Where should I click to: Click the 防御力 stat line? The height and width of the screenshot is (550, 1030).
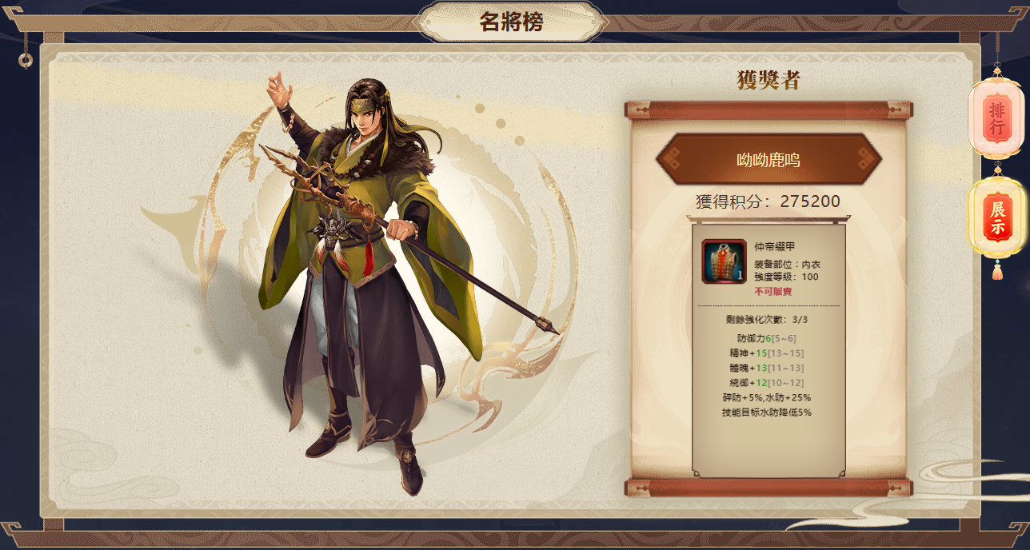[x=767, y=339]
